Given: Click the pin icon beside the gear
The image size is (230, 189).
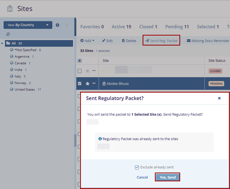Looking at the screenshot, I should (x=66, y=25).
